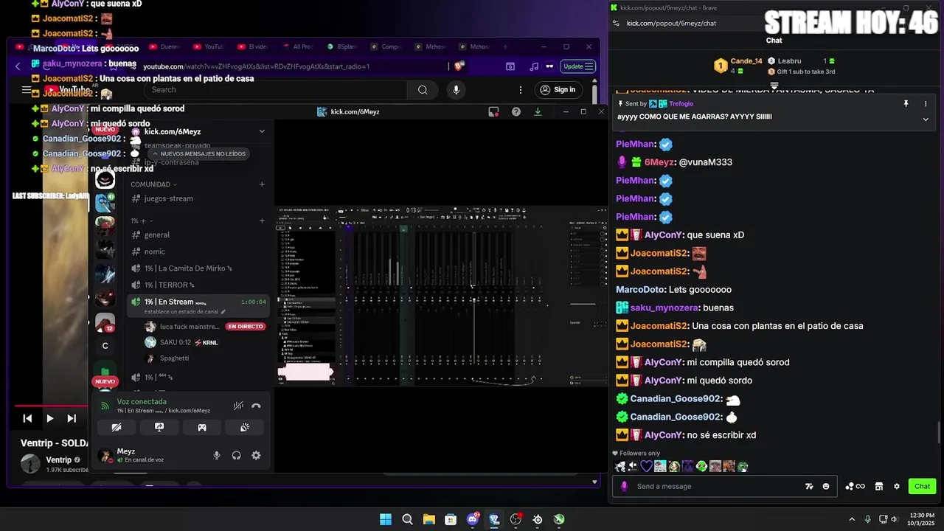Collapse the COMUNIDAD category

click(153, 184)
